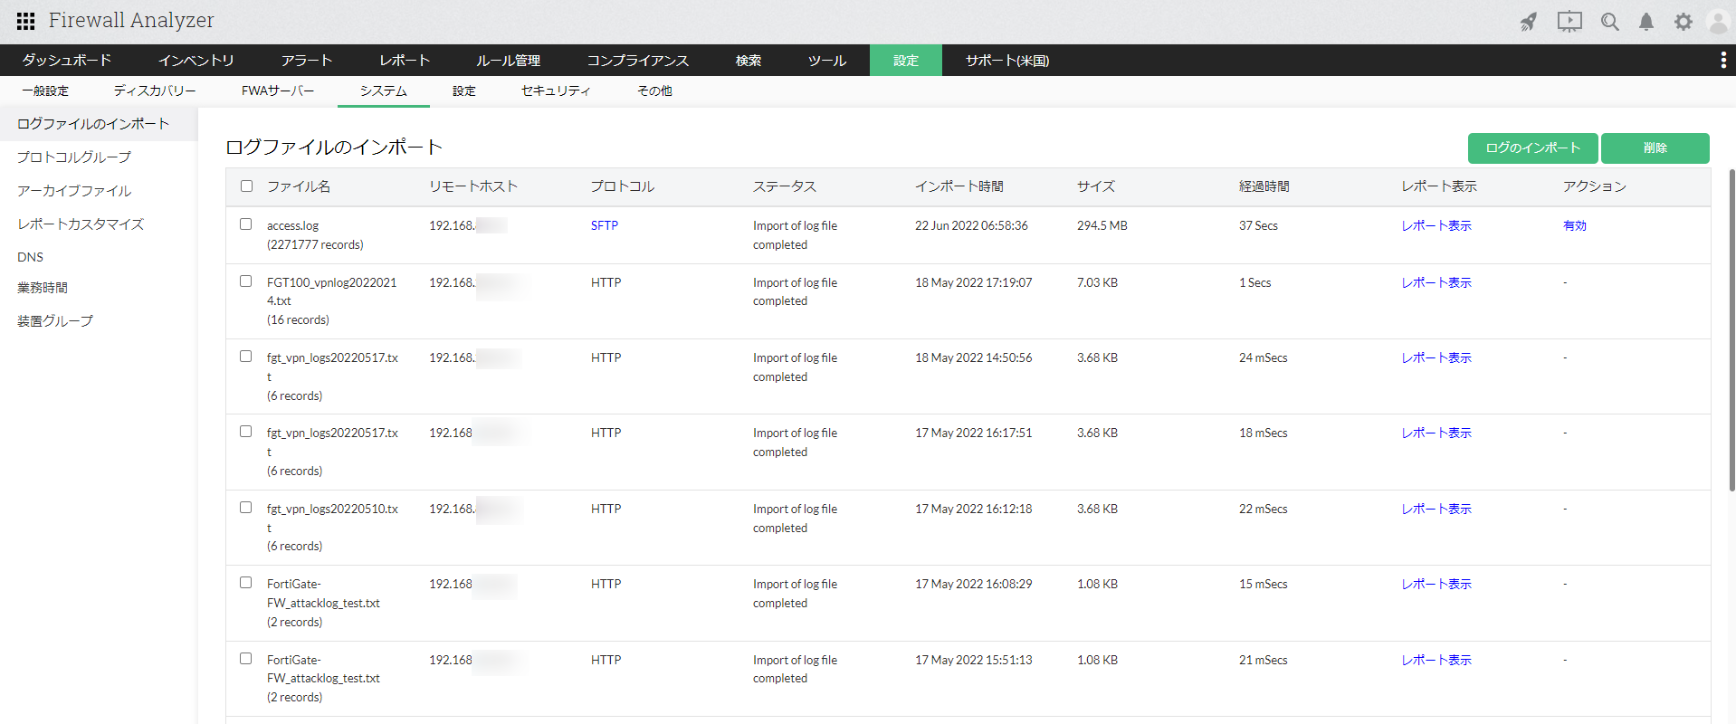Click the vertical page scrollbar
The height and width of the screenshot is (724, 1736).
(x=1731, y=329)
